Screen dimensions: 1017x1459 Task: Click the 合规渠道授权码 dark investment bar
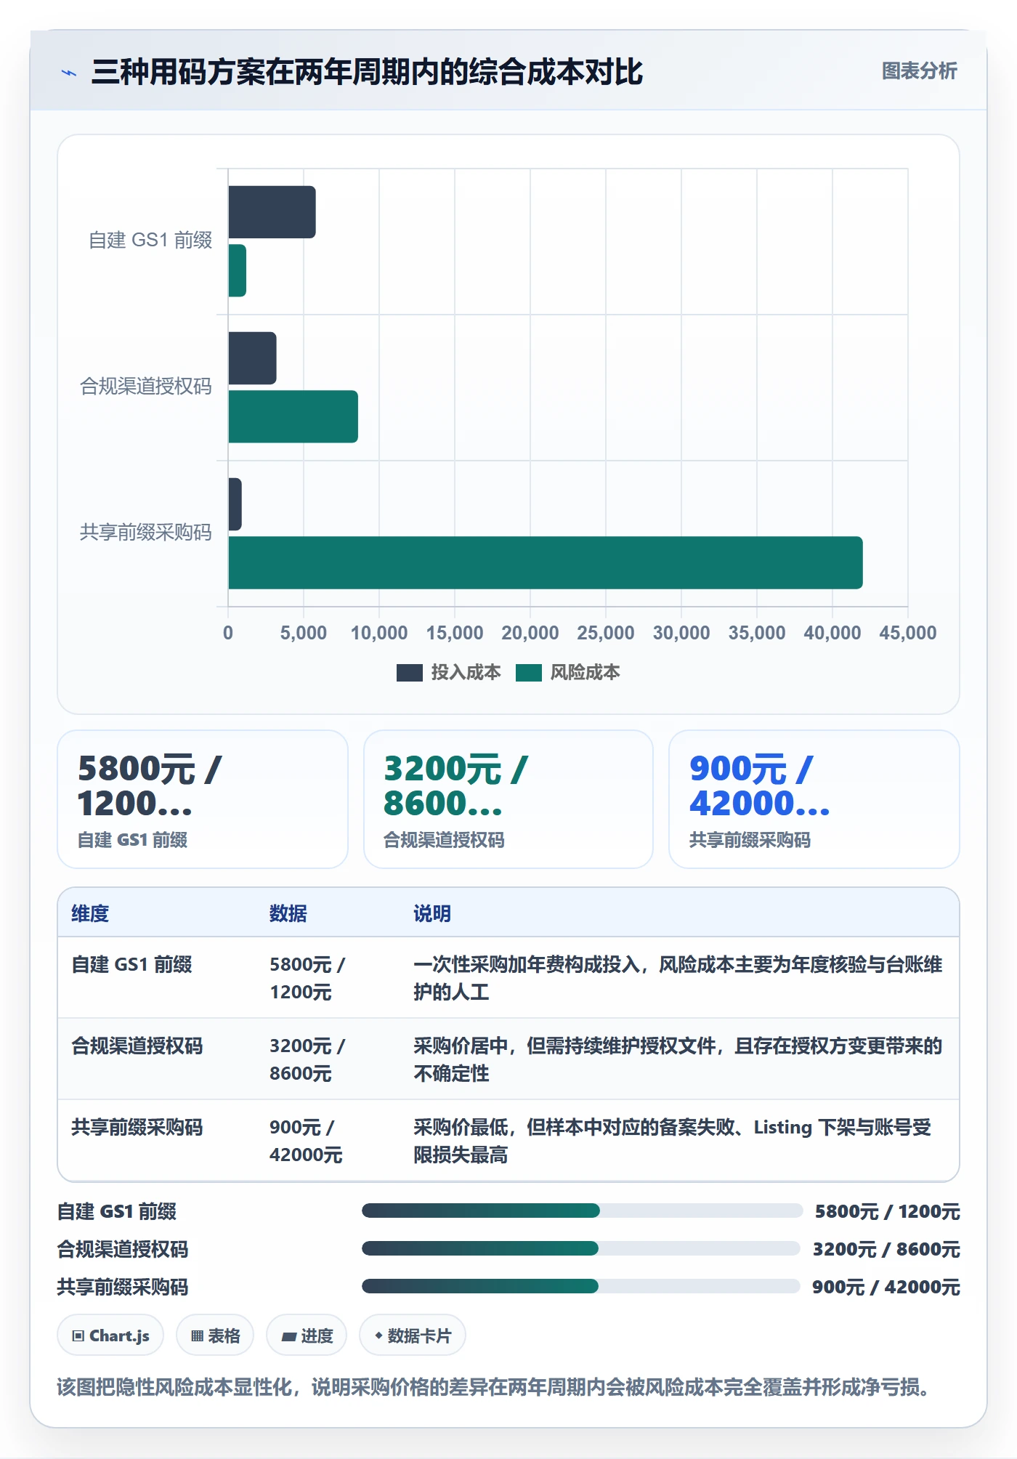[252, 358]
